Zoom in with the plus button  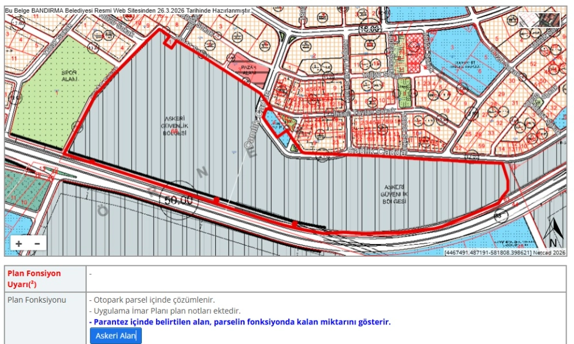coord(19,243)
